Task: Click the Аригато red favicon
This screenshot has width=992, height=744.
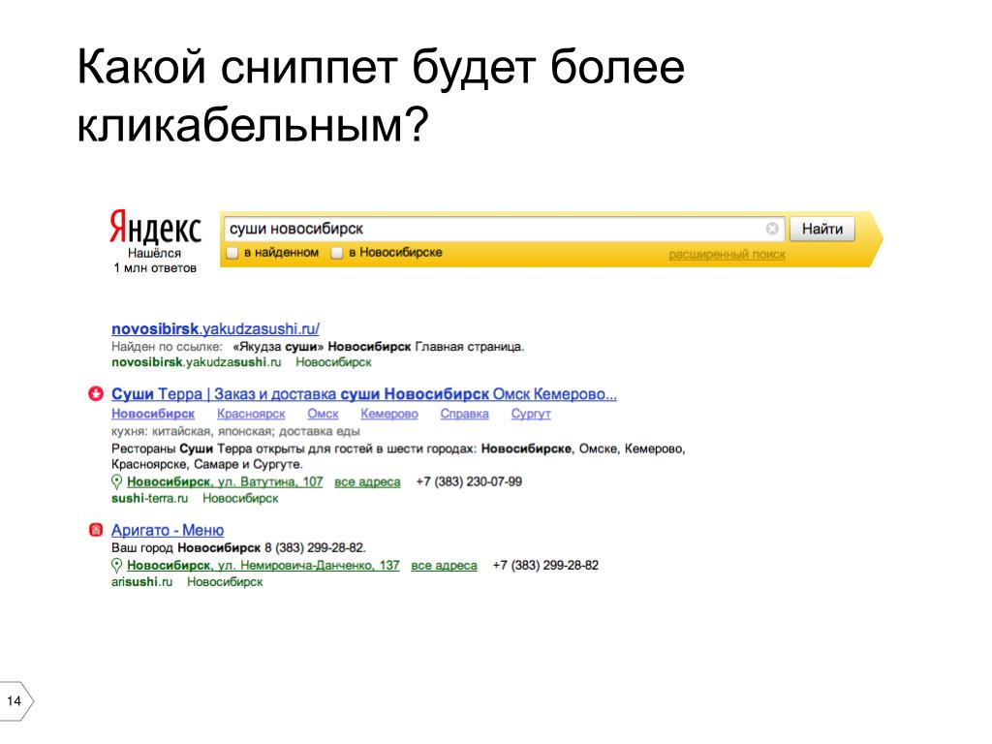Action: pos(96,530)
